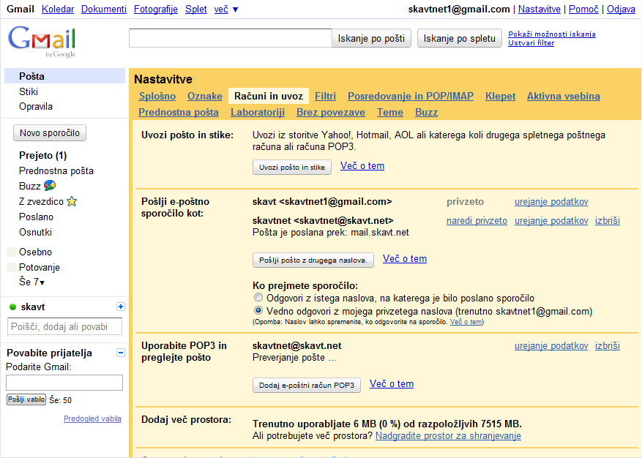642x458 pixels.
Task: Expand the 'več' dropdown in the top bar
Action: [x=226, y=9]
